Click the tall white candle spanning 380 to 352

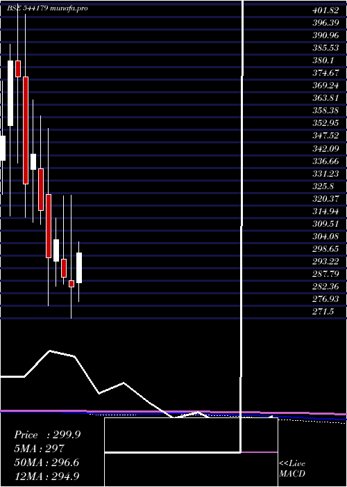pyautogui.click(x=10, y=93)
